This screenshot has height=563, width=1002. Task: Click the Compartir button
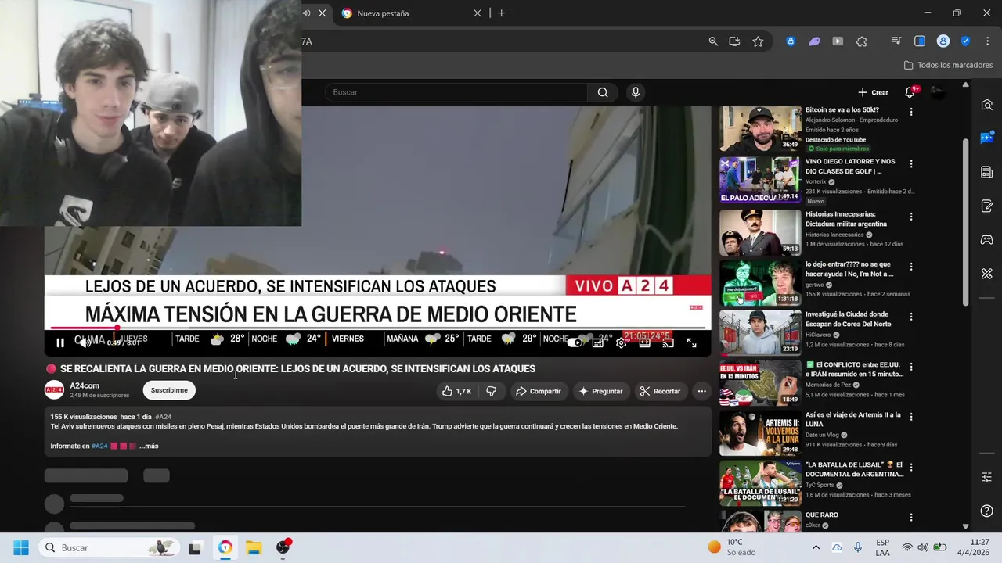538,391
